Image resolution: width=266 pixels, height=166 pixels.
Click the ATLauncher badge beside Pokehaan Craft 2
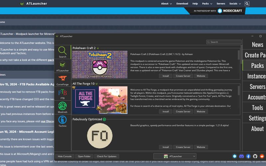coord(98,48)
